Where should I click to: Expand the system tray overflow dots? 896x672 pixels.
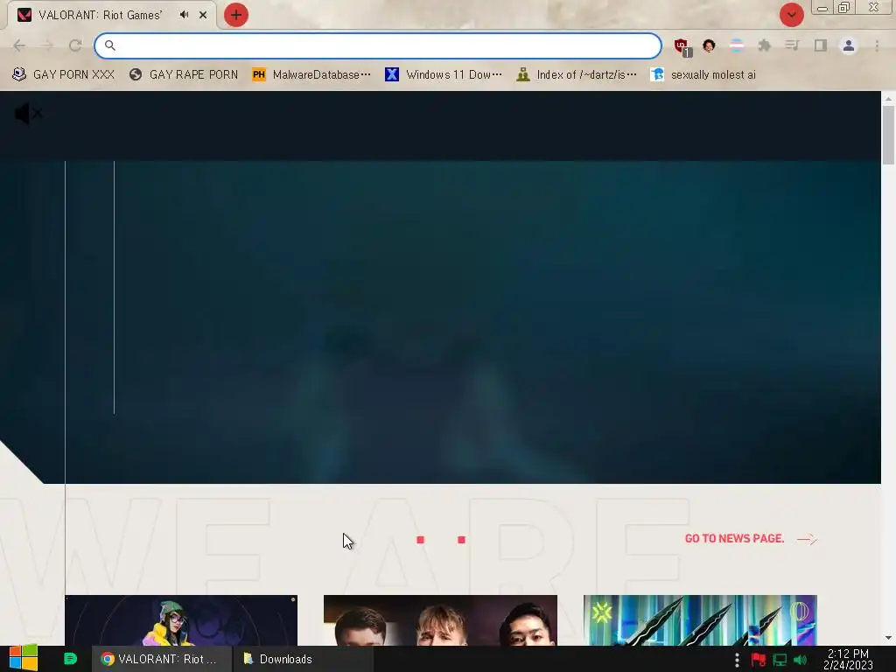pos(737,660)
